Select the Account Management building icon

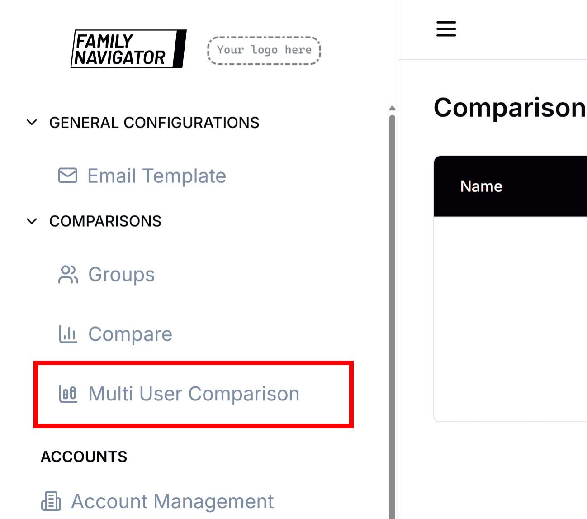[51, 501]
